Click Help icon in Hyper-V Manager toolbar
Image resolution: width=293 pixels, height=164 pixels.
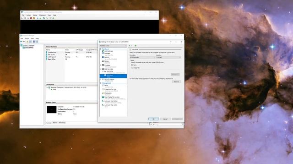click(34, 41)
